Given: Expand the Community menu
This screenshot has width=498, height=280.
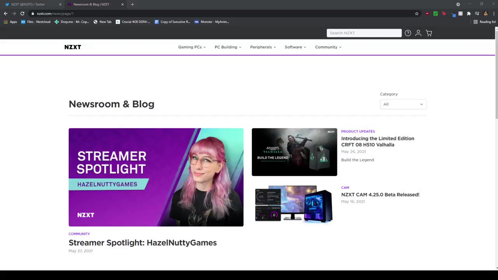Looking at the screenshot, I should pos(328,47).
